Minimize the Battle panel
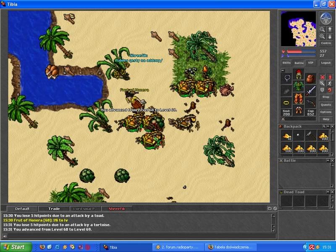Viewport: 336px width, 252px height. click(x=328, y=160)
